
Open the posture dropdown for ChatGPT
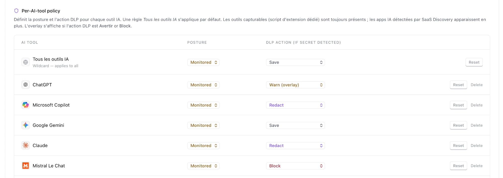click(x=203, y=85)
